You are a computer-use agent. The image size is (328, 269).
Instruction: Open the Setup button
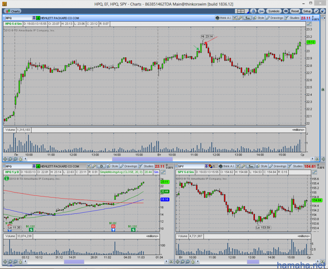pos(307,11)
